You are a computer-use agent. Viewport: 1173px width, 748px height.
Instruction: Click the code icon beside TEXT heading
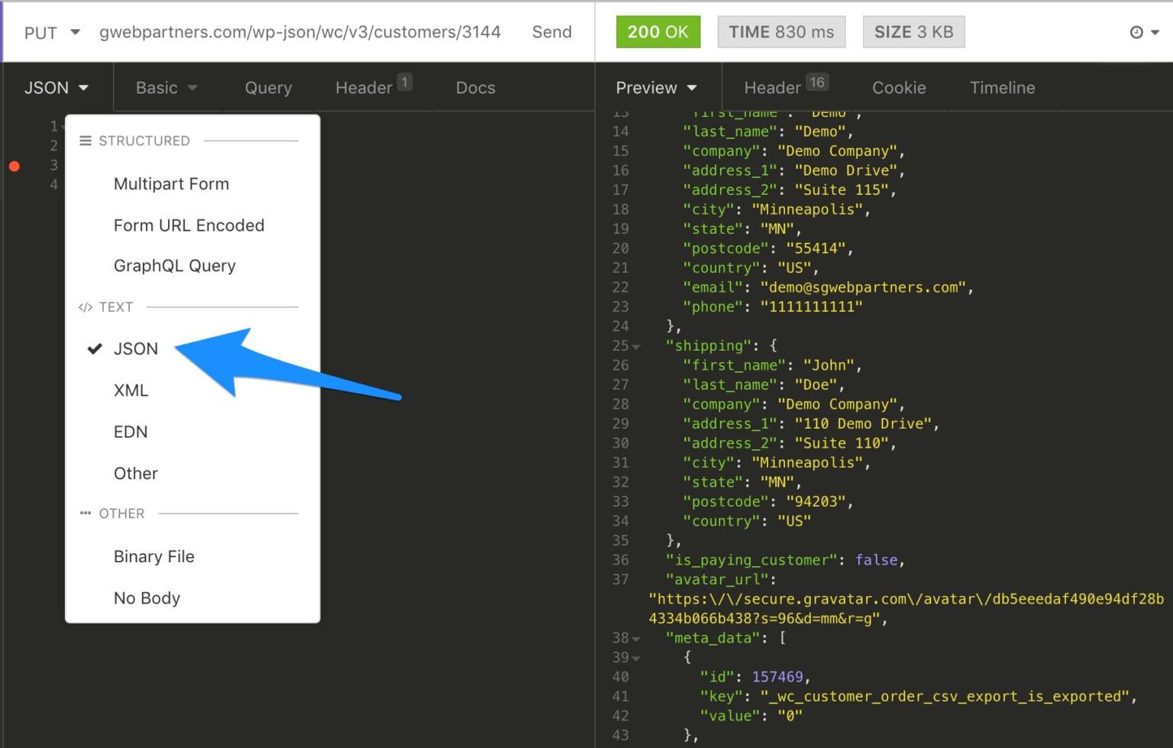click(85, 307)
